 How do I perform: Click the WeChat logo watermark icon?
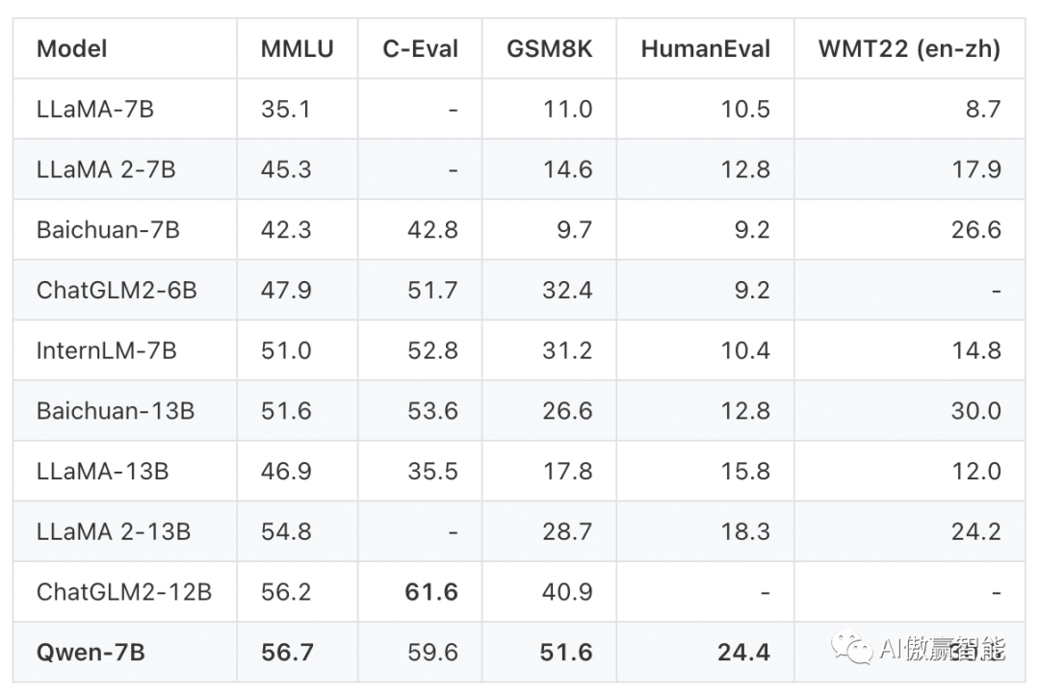[854, 647]
